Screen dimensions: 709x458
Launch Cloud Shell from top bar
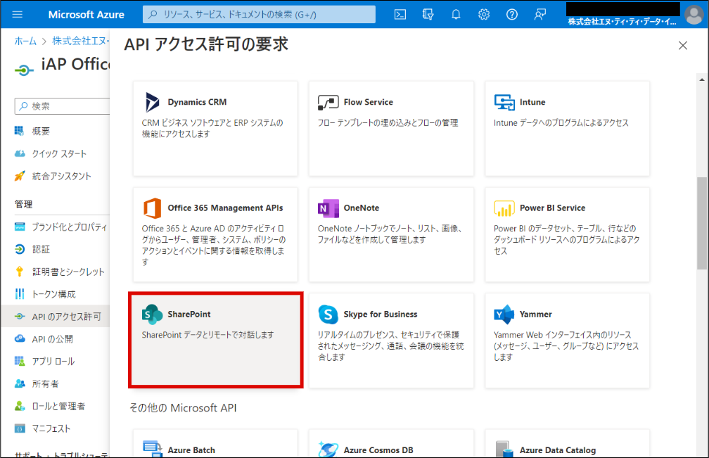pyautogui.click(x=400, y=14)
